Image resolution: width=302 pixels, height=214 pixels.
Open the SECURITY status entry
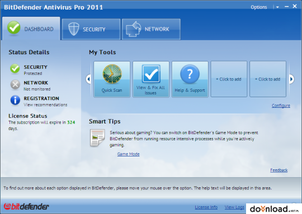click(x=35, y=67)
